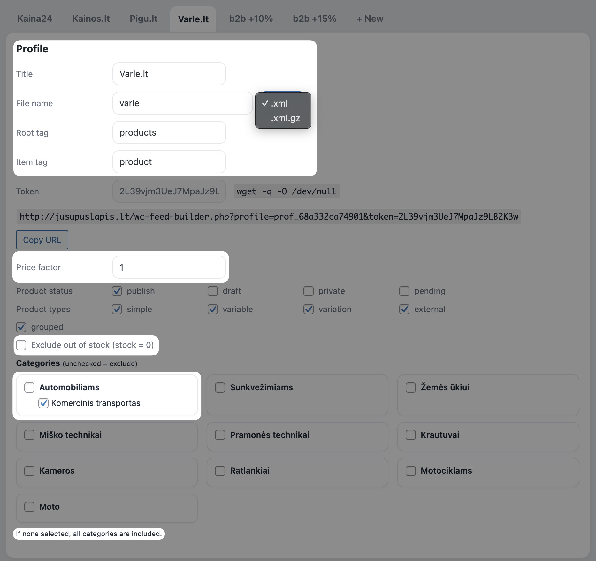Click the wget -q -O /dev/null command text
The image size is (596, 561).
tap(287, 191)
